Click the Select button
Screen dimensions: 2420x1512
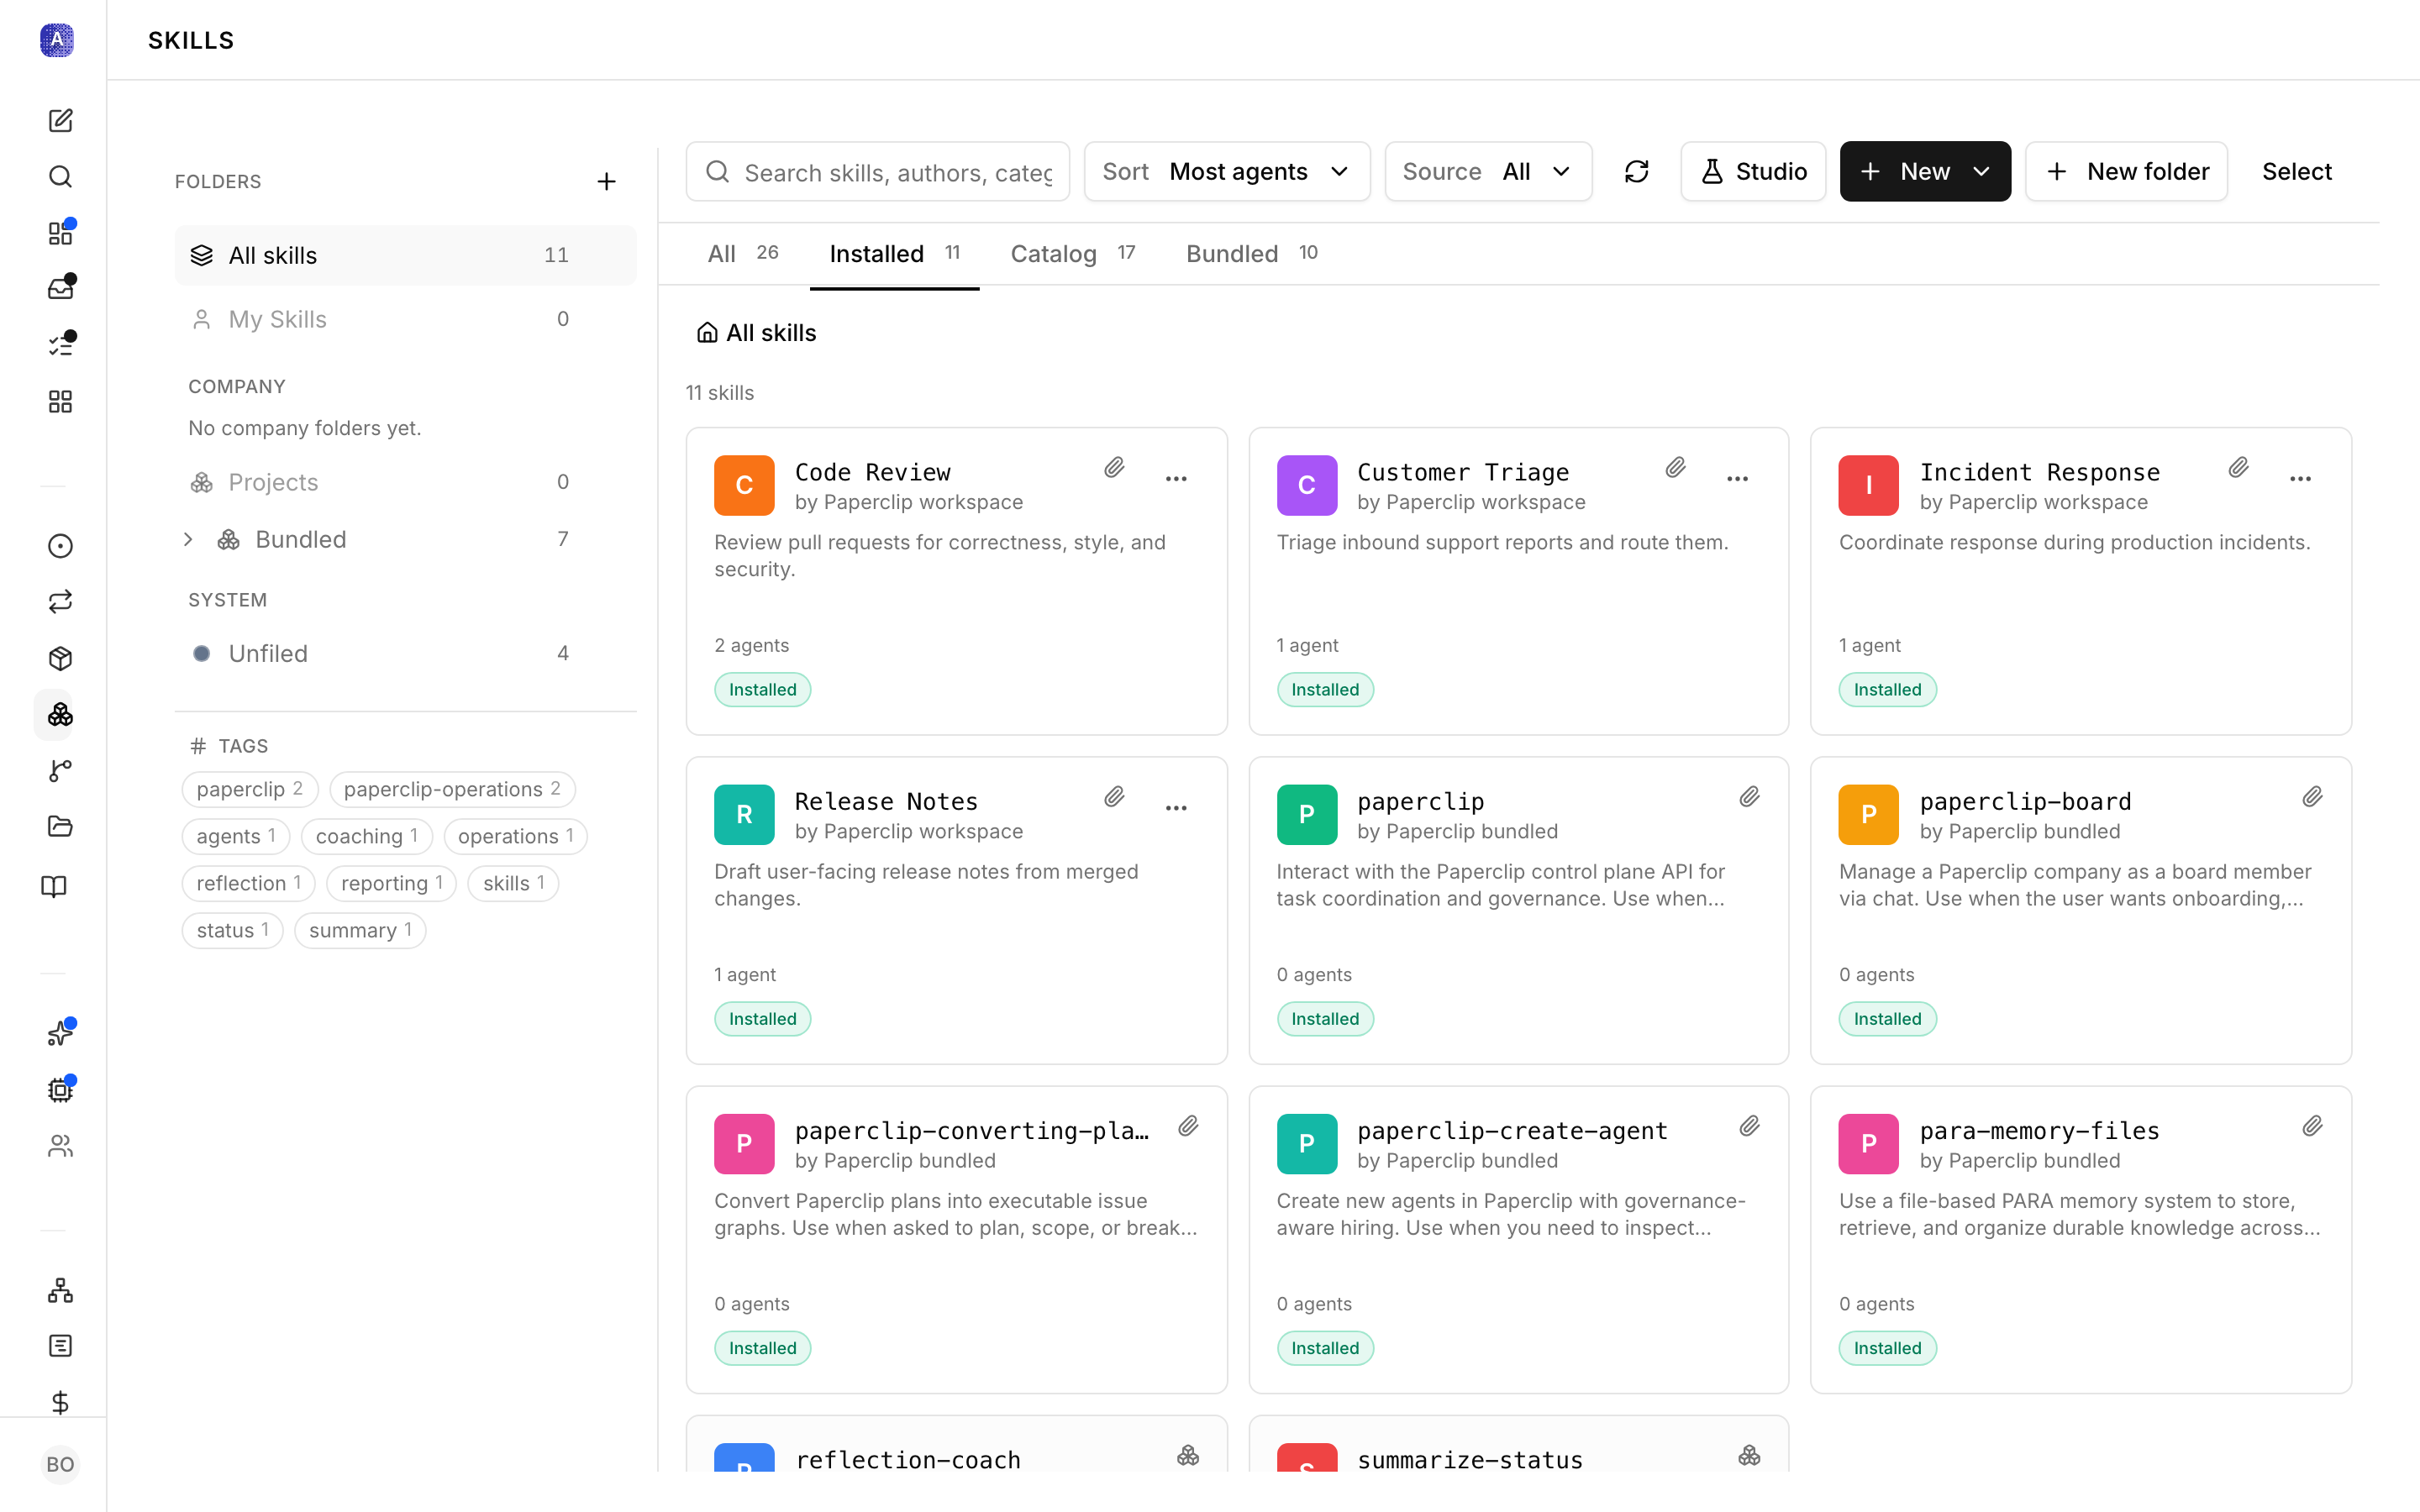point(2297,172)
